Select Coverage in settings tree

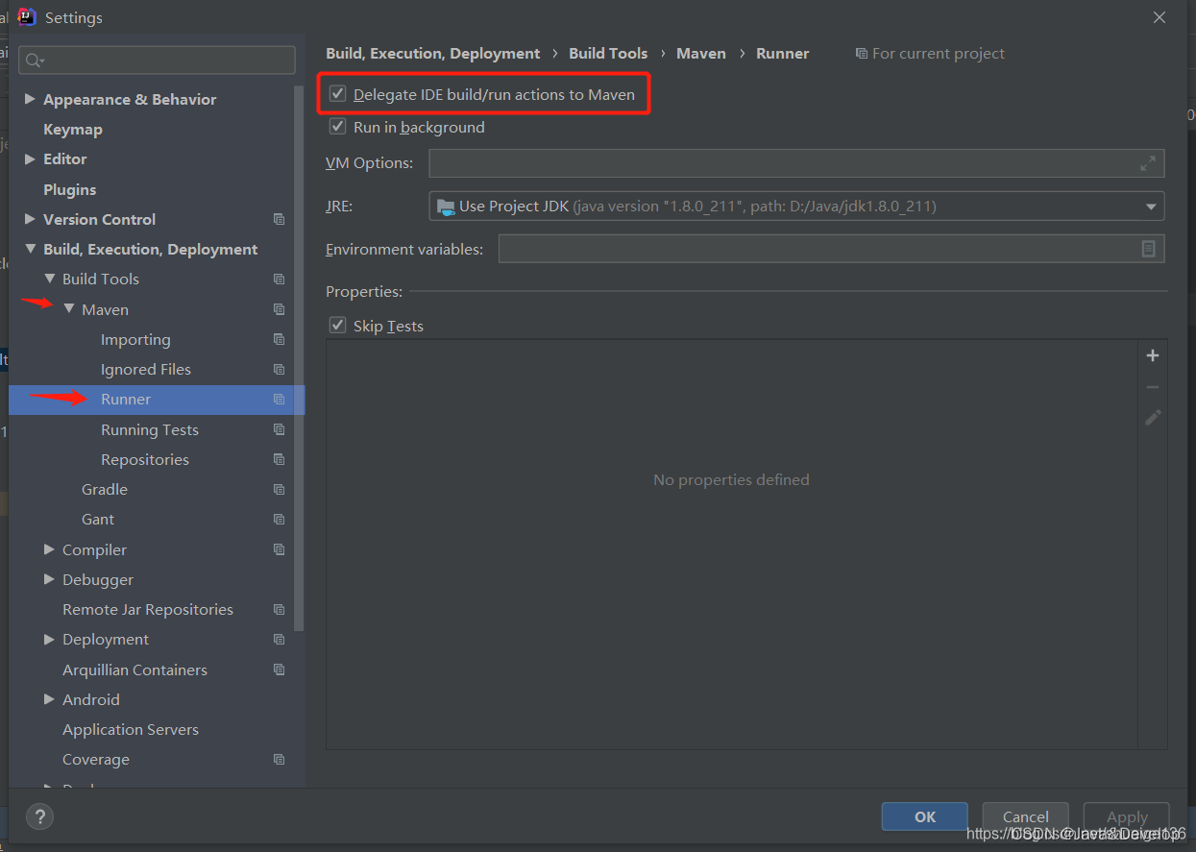(x=96, y=759)
